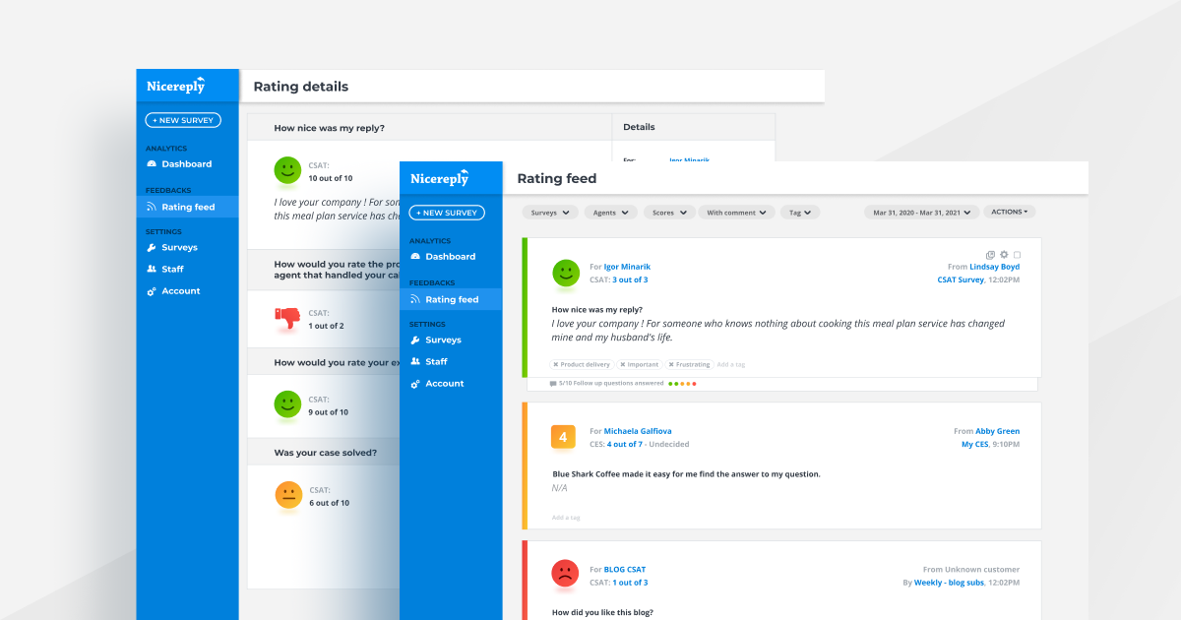Open the gear settings on Igor Minarik's rating
Viewport: 1181px width, 620px height.
point(1004,255)
